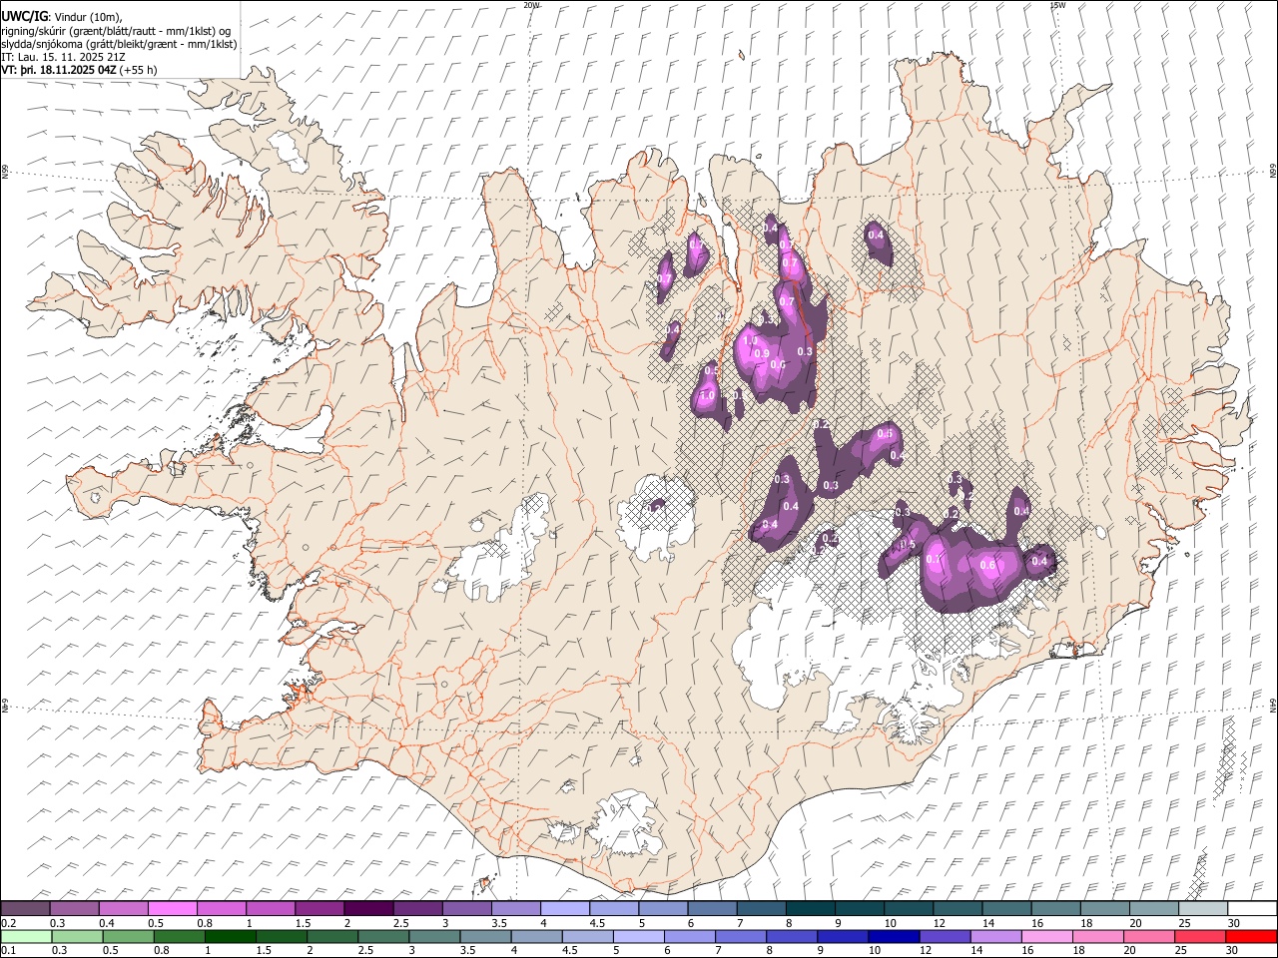Click the '0.1' label under the rain legend
The image size is (1278, 958).
tap(9, 951)
